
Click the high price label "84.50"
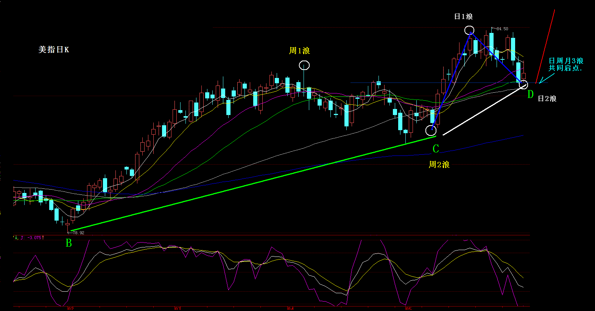[502, 29]
